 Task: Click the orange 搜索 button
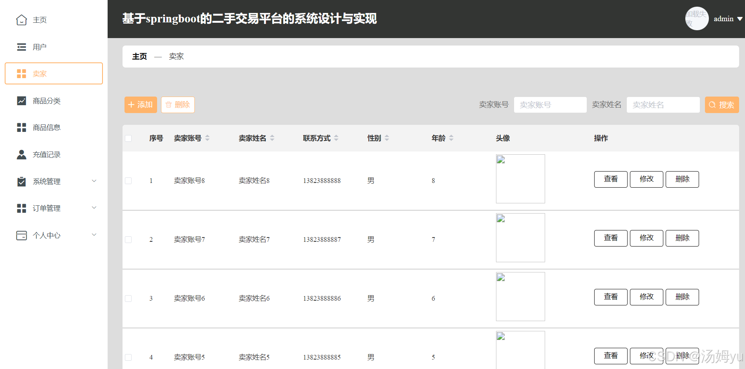tap(722, 105)
